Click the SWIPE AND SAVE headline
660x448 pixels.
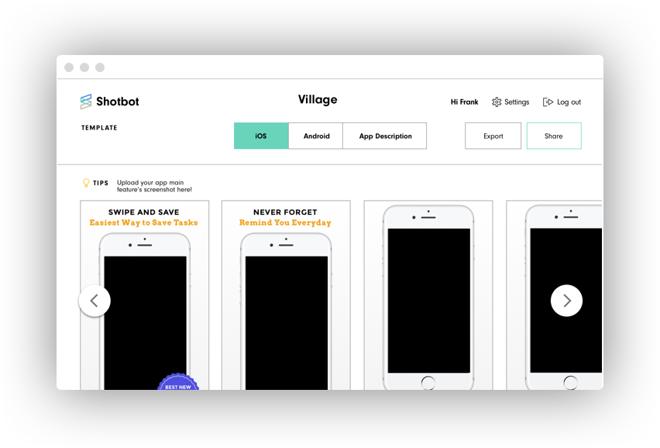click(x=143, y=212)
